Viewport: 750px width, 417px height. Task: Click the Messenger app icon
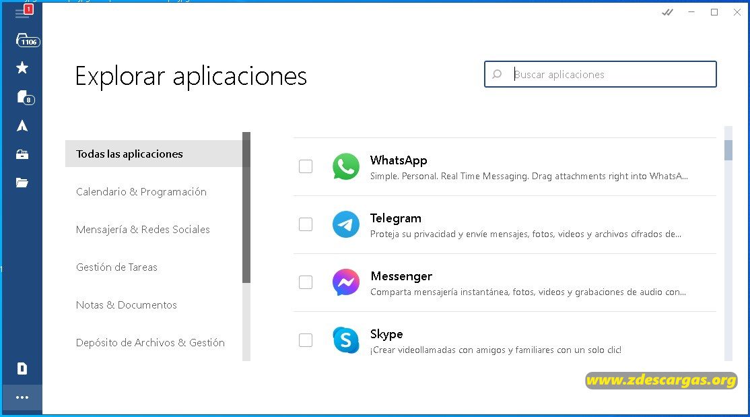346,282
